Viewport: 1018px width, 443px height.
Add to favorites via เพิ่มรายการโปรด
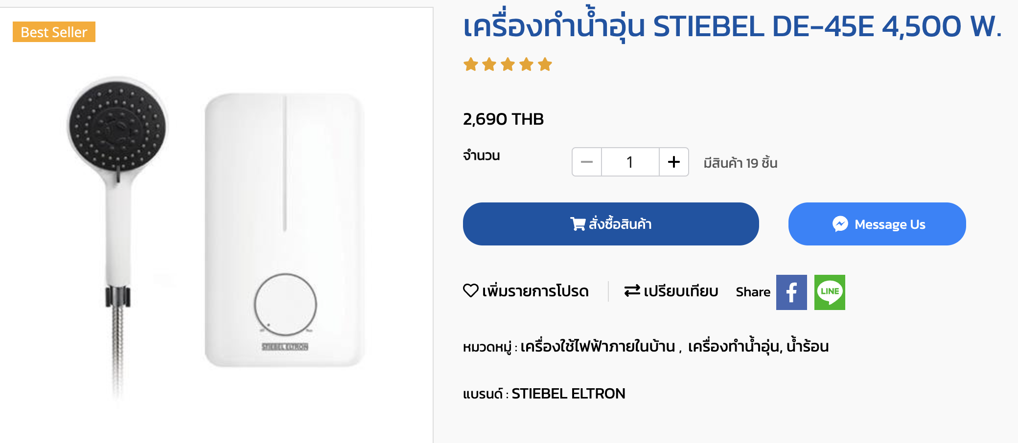pos(535,291)
